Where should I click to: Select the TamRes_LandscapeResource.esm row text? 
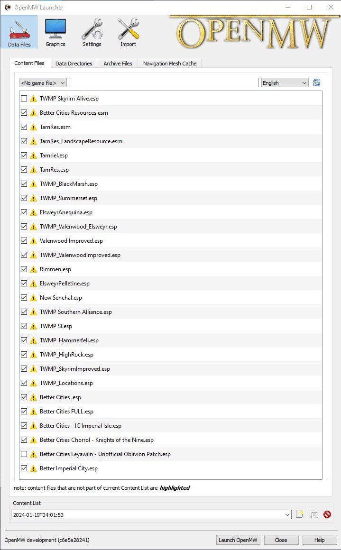(x=81, y=141)
